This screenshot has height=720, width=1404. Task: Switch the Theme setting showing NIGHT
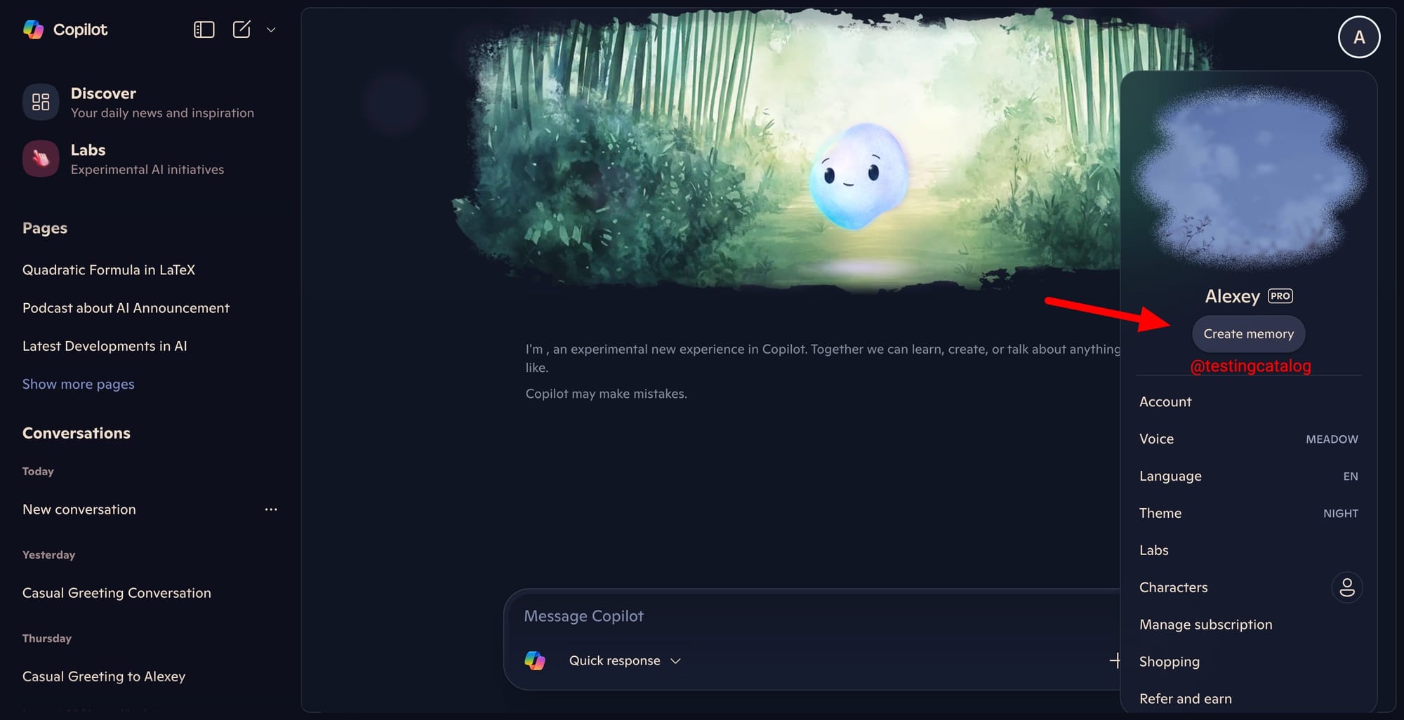1248,514
